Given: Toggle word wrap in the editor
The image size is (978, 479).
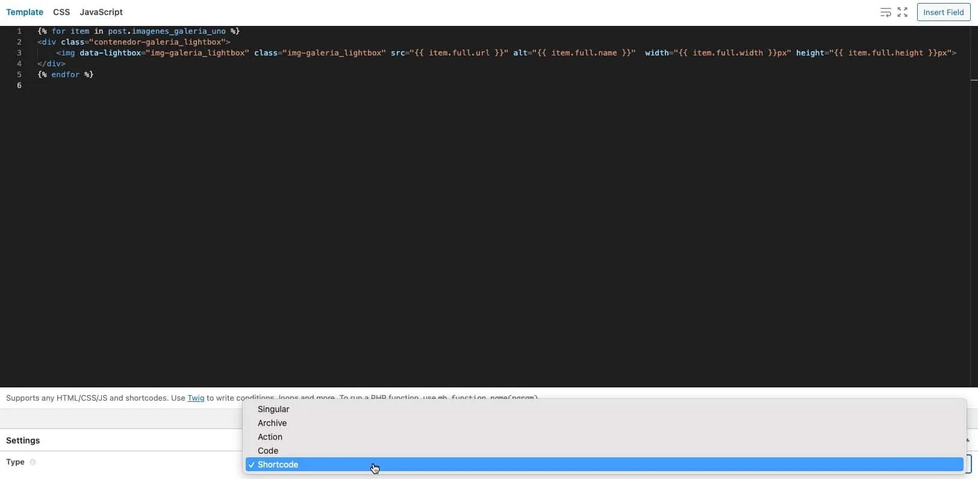Looking at the screenshot, I should tap(885, 13).
